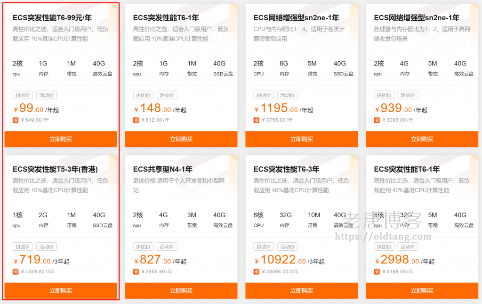Select the 拼团价 tag above ¥827.00
482x304 pixels.
(143, 247)
